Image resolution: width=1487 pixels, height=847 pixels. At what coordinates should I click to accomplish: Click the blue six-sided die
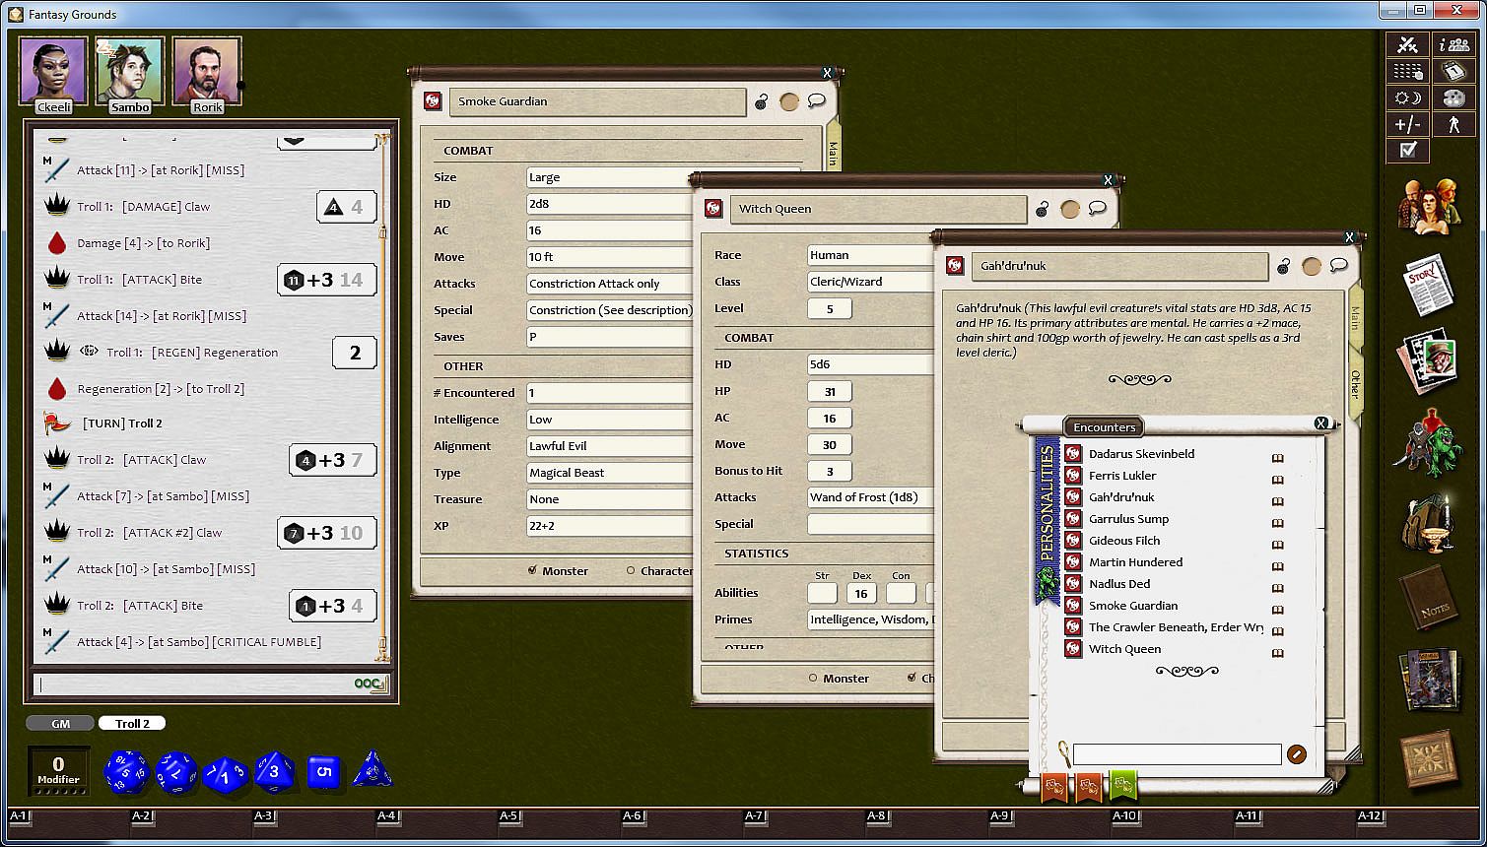click(x=324, y=771)
